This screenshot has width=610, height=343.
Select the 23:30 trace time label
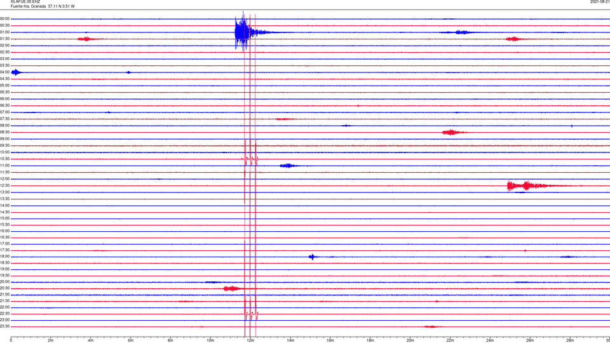coord(5,326)
